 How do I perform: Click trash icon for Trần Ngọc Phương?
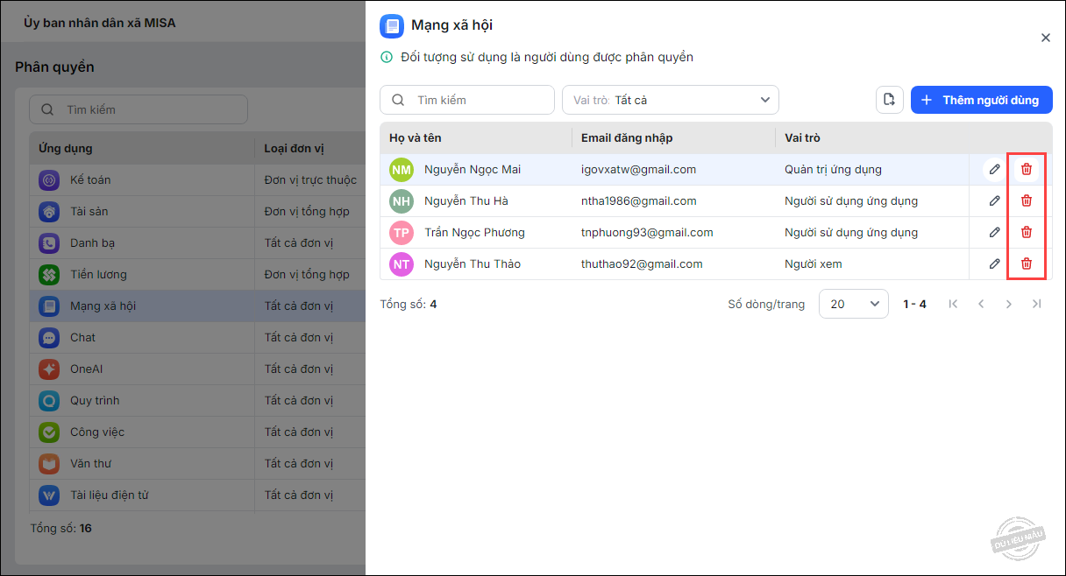pyautogui.click(x=1026, y=232)
